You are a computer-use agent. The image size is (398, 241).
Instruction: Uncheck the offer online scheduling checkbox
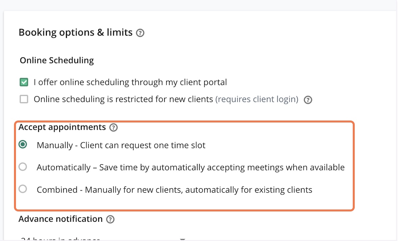tap(24, 82)
